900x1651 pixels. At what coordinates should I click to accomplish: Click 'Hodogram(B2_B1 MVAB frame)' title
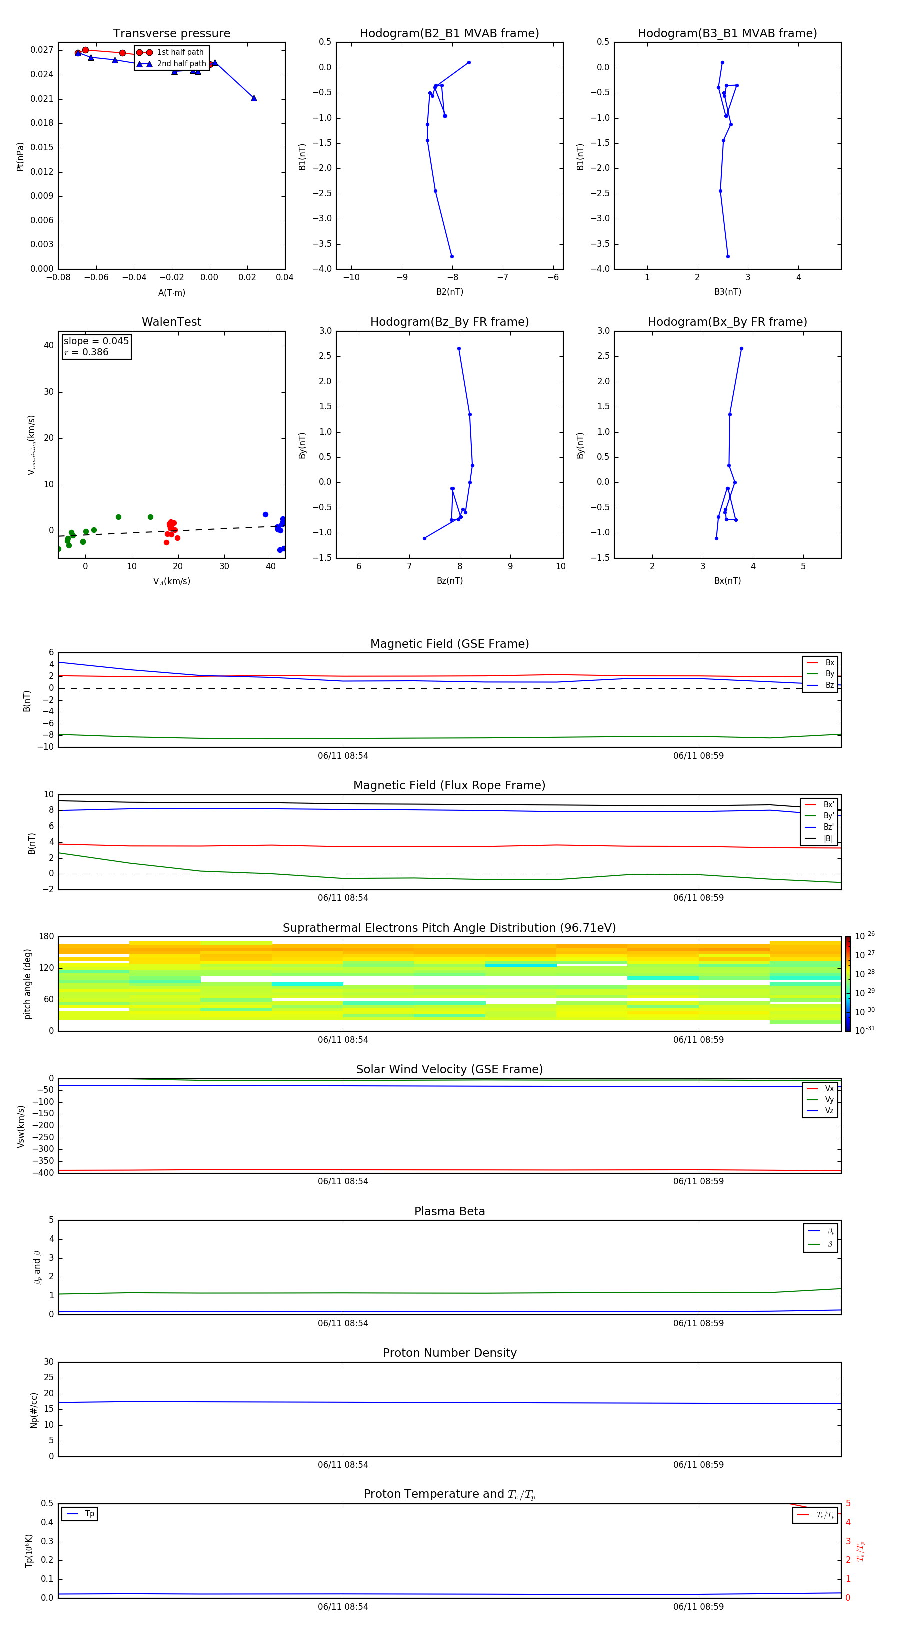449,34
